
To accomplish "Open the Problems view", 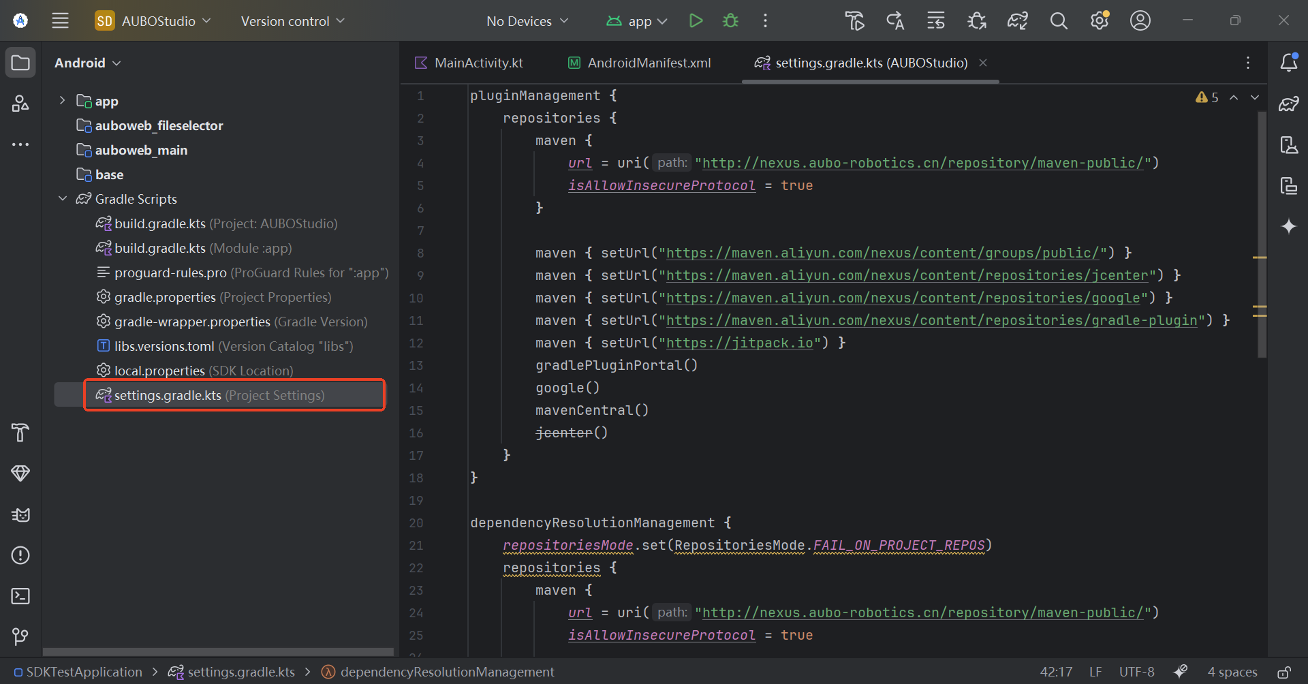I will pos(20,555).
